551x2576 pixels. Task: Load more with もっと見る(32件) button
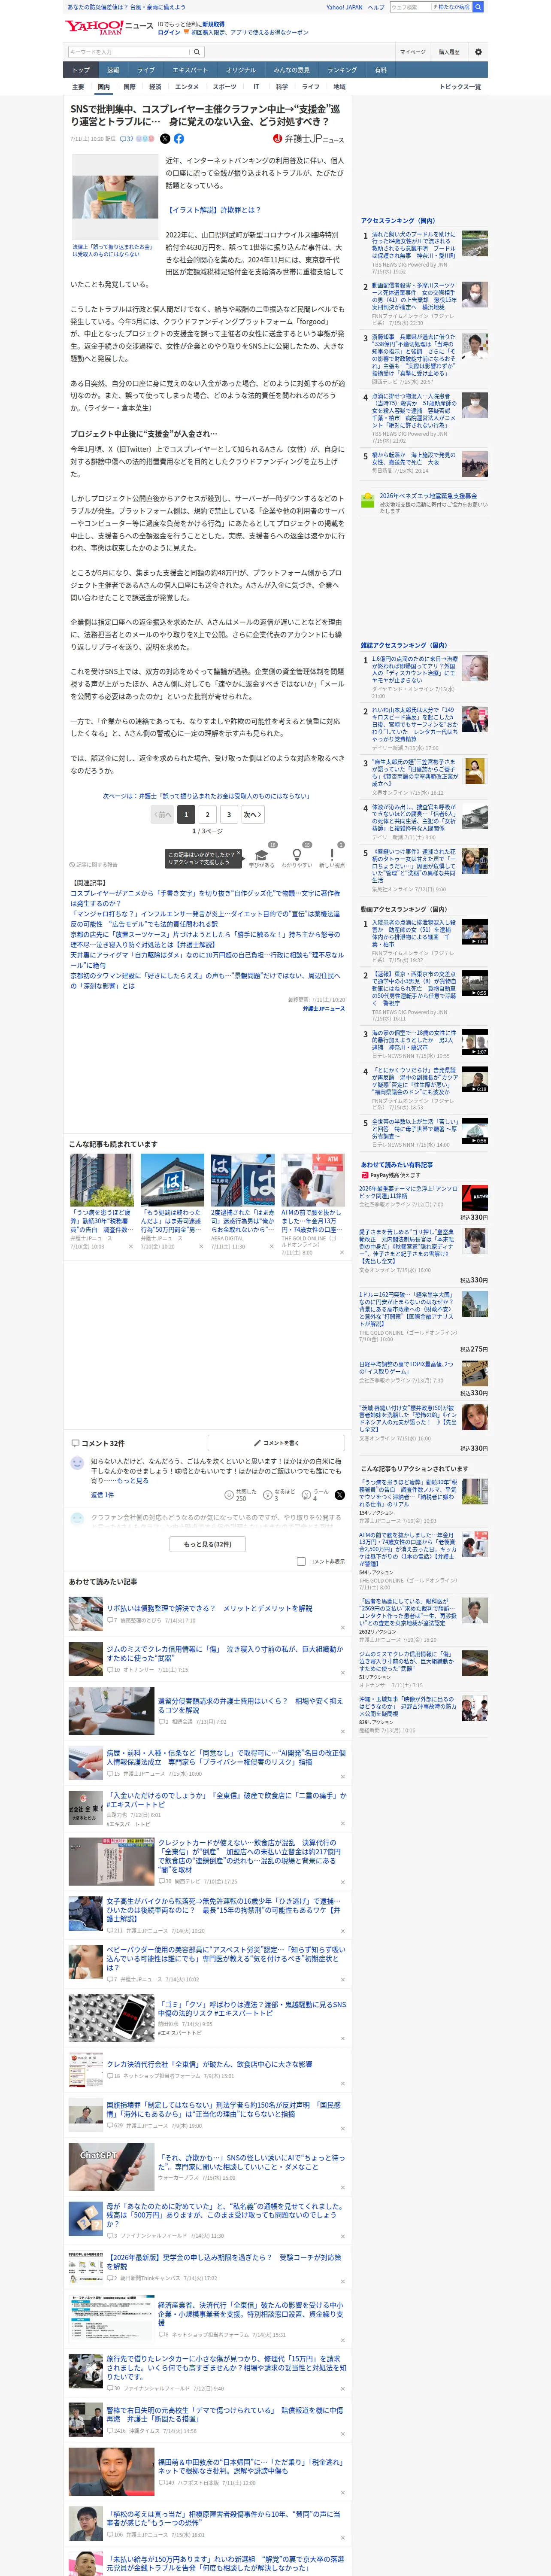(x=207, y=1544)
